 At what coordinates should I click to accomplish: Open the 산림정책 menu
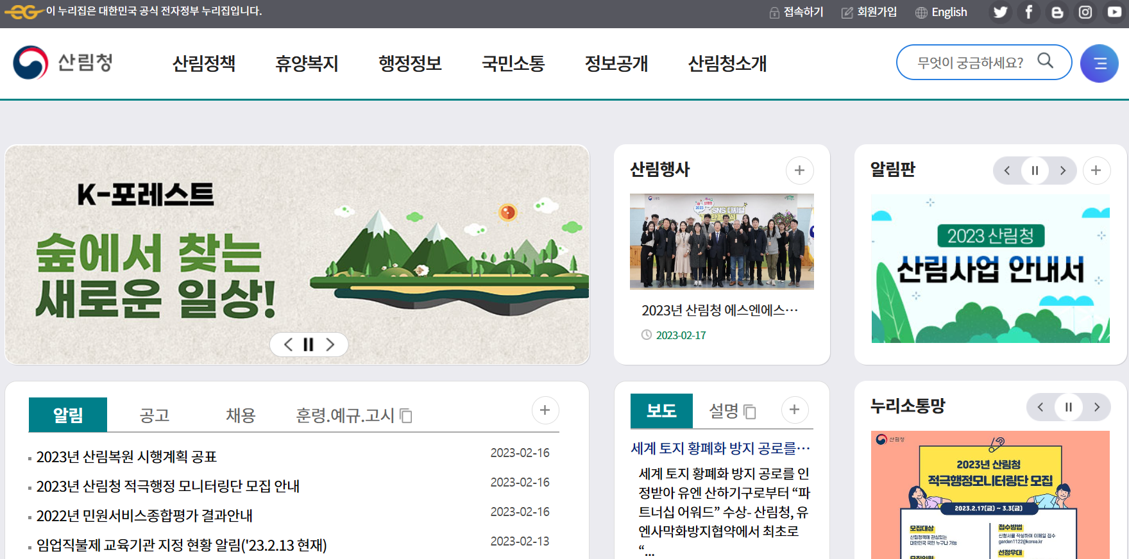point(204,63)
